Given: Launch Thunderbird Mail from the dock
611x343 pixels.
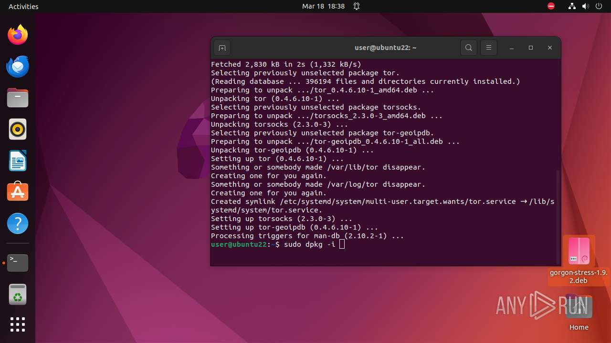Looking at the screenshot, I should click(x=18, y=66).
